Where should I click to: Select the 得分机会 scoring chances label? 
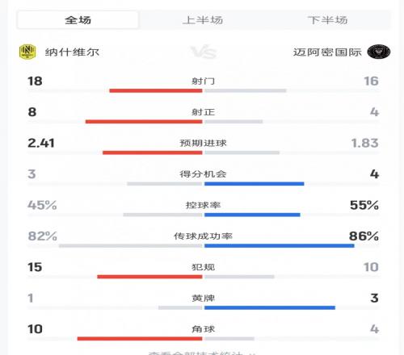[x=203, y=174]
